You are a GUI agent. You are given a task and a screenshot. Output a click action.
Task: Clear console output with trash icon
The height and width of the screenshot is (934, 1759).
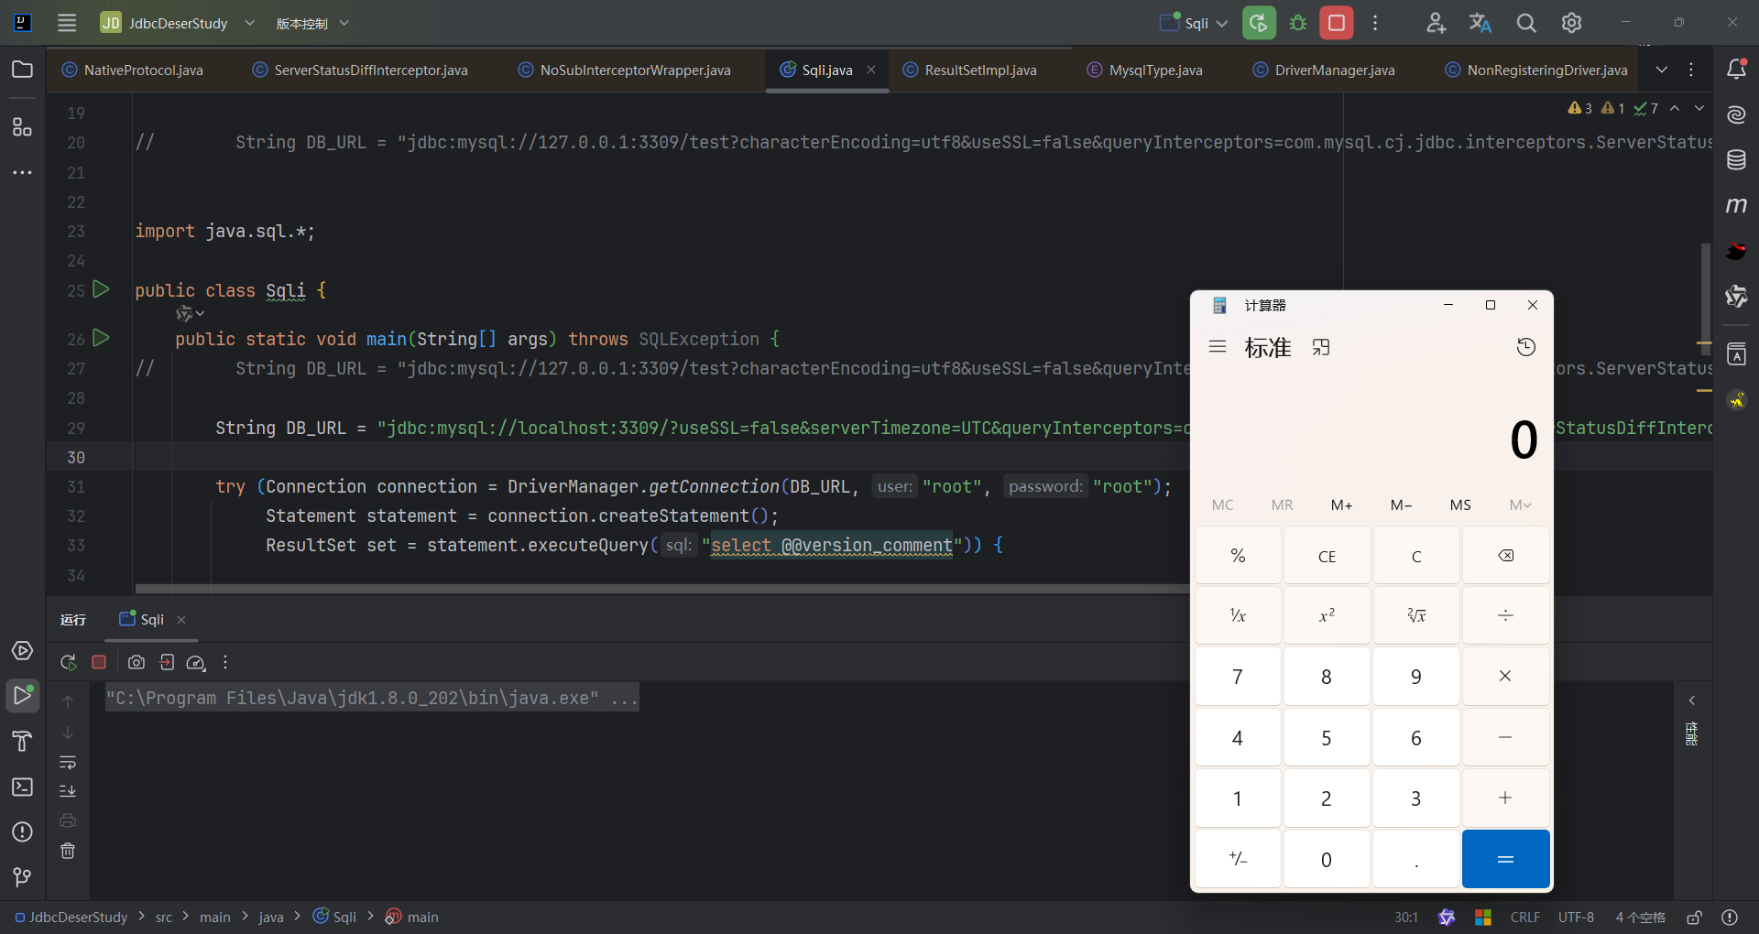tap(68, 851)
